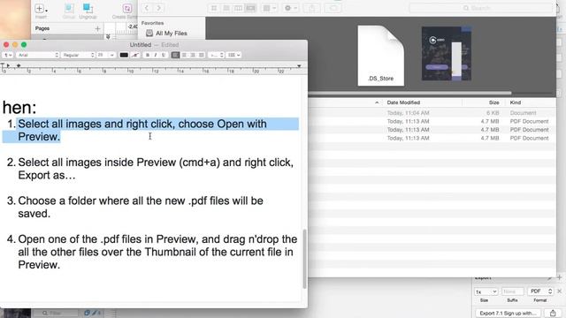Image resolution: width=566 pixels, height=318 pixels.
Task: Click the Ungroup icon in Sketch toolbar
Action: click(x=88, y=8)
